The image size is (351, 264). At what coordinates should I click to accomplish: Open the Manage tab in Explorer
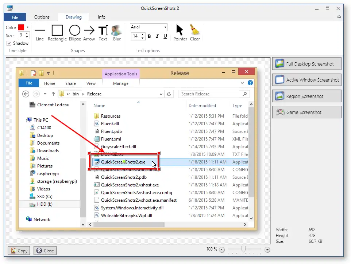121,83
